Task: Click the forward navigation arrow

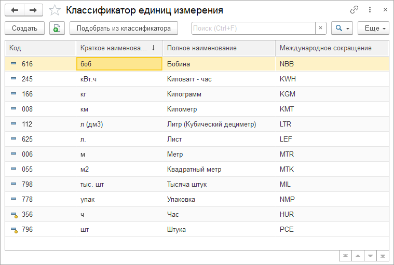Action: pyautogui.click(x=33, y=10)
